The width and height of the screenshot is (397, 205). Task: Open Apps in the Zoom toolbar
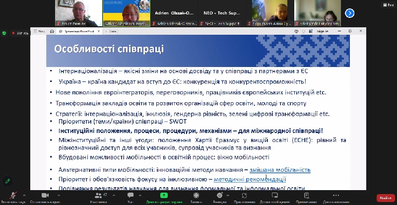pos(245,197)
